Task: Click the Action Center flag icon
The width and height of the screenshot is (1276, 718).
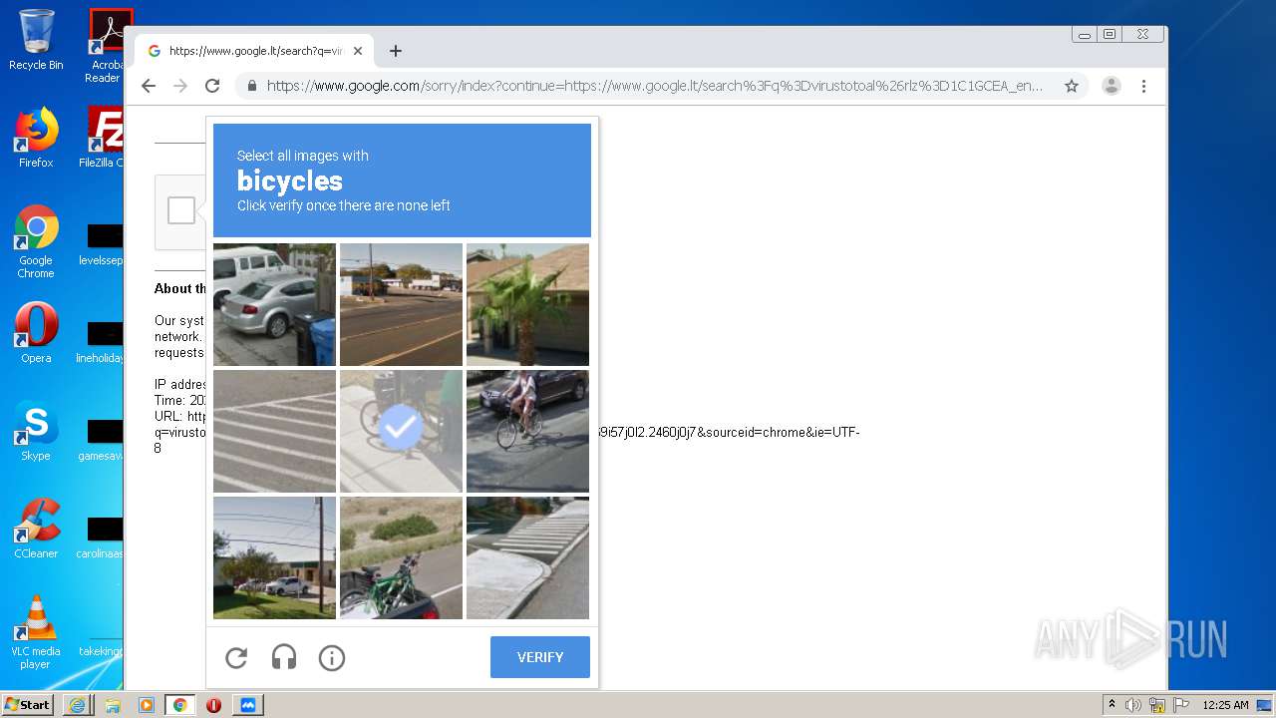Action: click(1180, 705)
